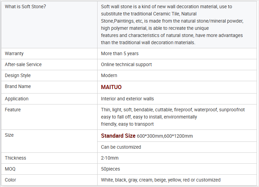Click the Application row label

coord(16,99)
